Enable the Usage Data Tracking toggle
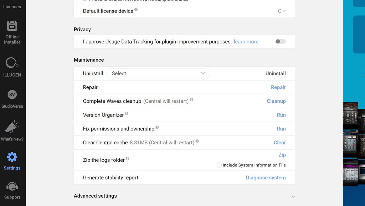Image resolution: width=365 pixels, height=206 pixels. coord(281,42)
